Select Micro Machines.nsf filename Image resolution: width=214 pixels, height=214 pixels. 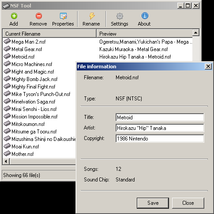click(32, 64)
